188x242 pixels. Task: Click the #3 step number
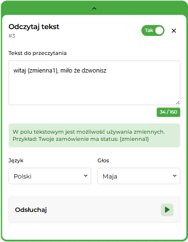(12, 36)
